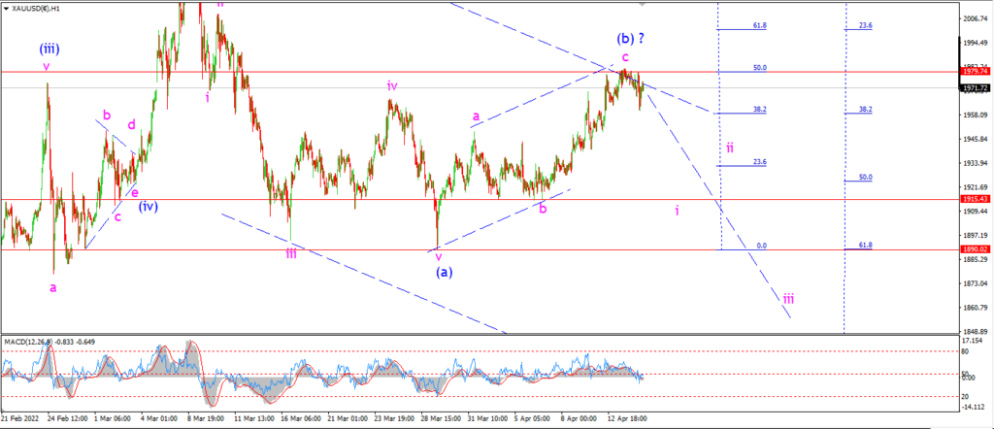Select the blue (iii) wave label

pos(50,48)
